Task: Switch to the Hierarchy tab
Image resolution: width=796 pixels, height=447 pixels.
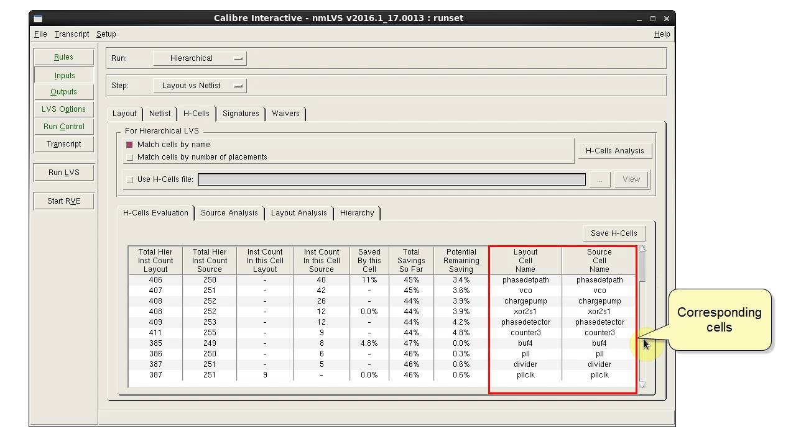Action: 357,213
